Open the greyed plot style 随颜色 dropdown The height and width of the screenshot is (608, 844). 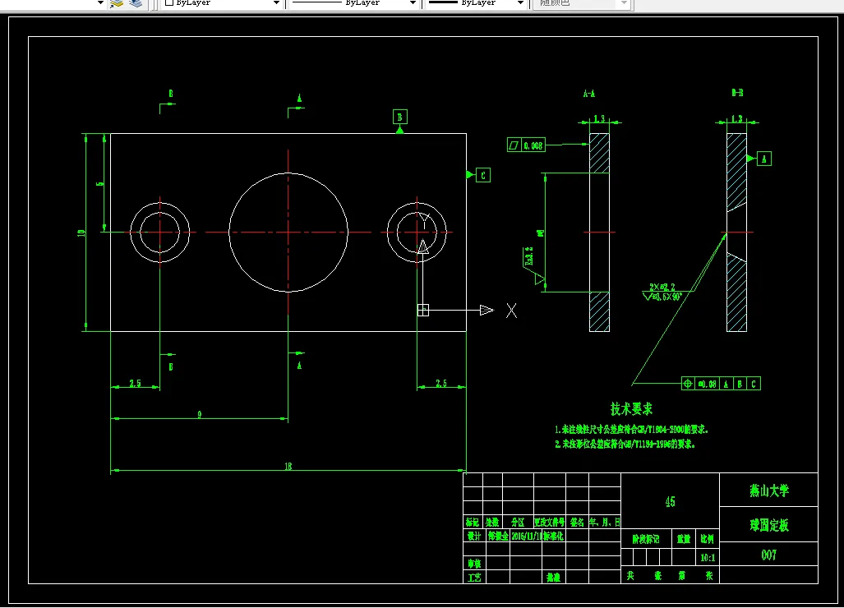(x=581, y=2)
